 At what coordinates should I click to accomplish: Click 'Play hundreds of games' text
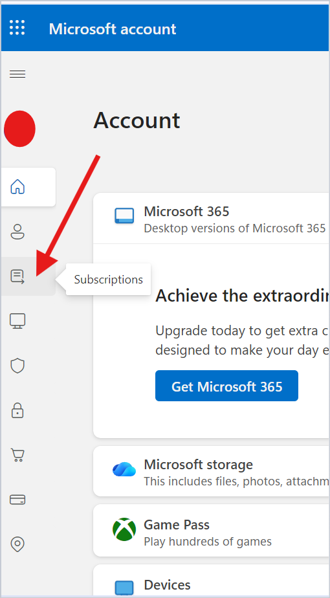tap(208, 541)
